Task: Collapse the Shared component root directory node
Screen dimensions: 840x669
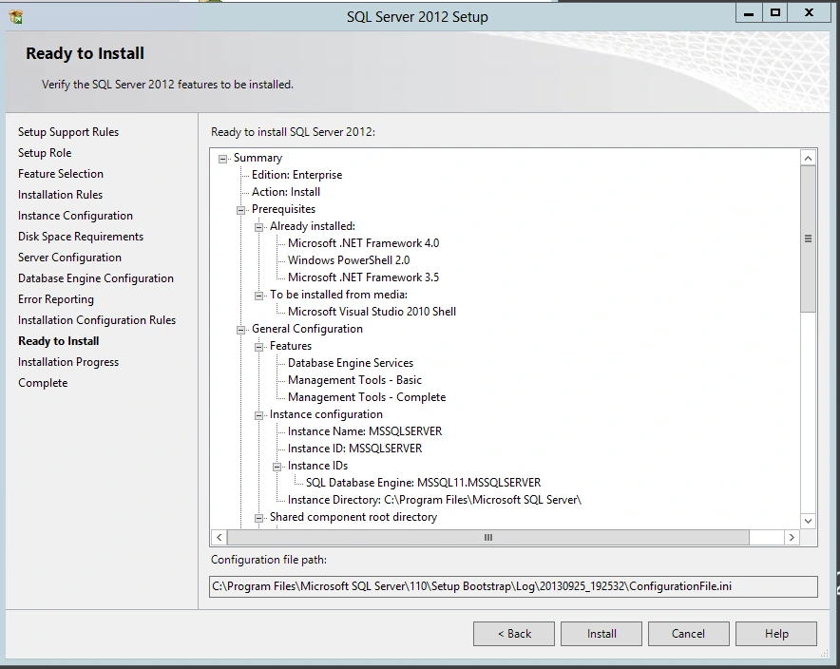Action: 258,518
